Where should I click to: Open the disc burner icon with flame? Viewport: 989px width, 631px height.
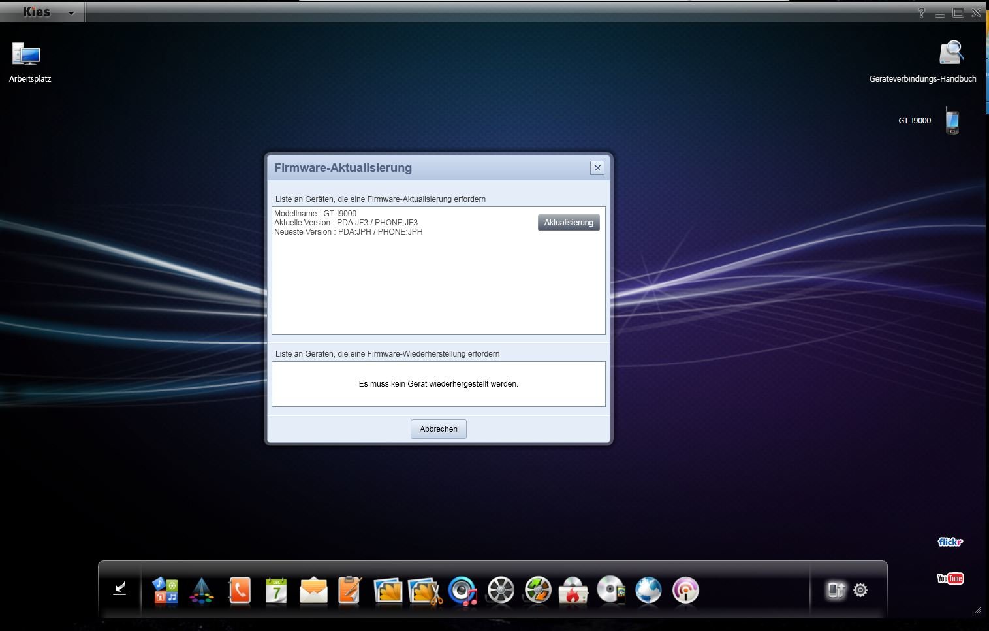(x=574, y=591)
